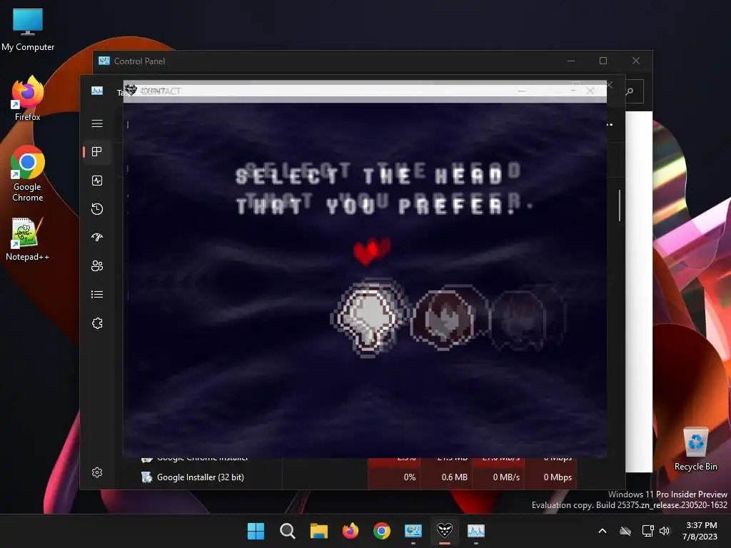
Task: Click 0 MB/s disk value of Google Installer
Action: coord(506,477)
